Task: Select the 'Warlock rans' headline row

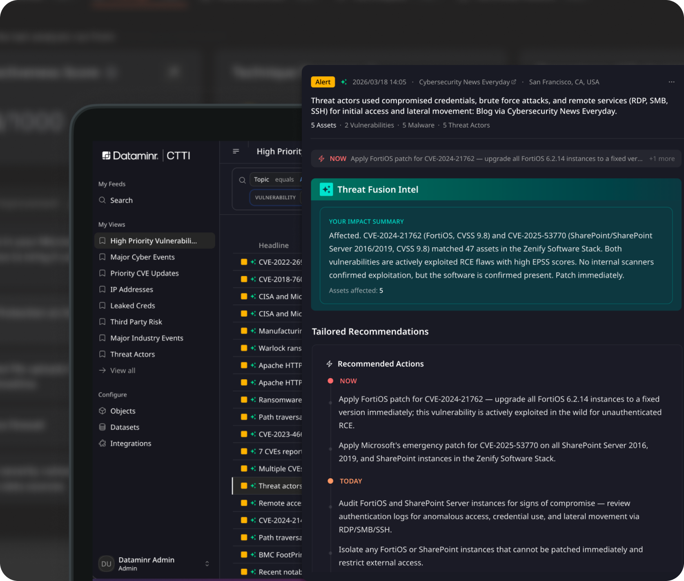Action: (280, 349)
